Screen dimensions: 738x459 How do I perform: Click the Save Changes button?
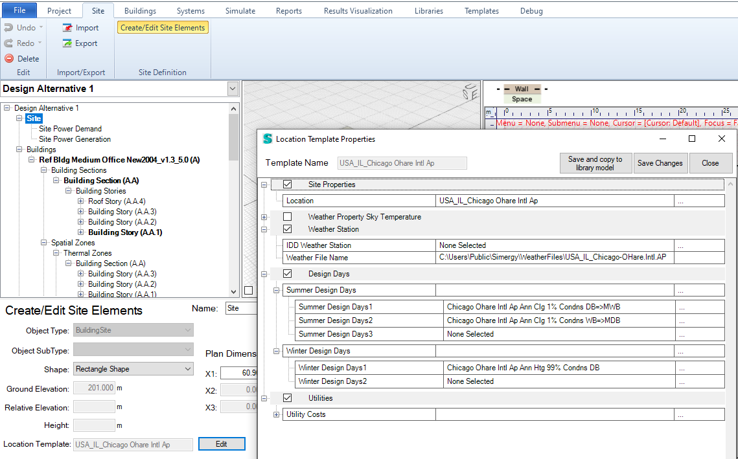tap(660, 163)
